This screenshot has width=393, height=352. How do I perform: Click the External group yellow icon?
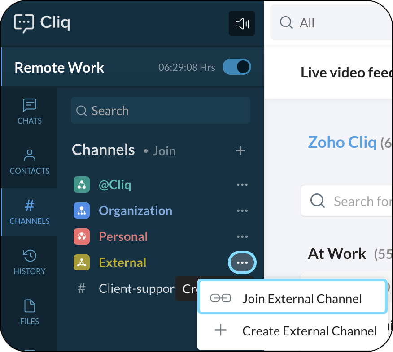[82, 263]
